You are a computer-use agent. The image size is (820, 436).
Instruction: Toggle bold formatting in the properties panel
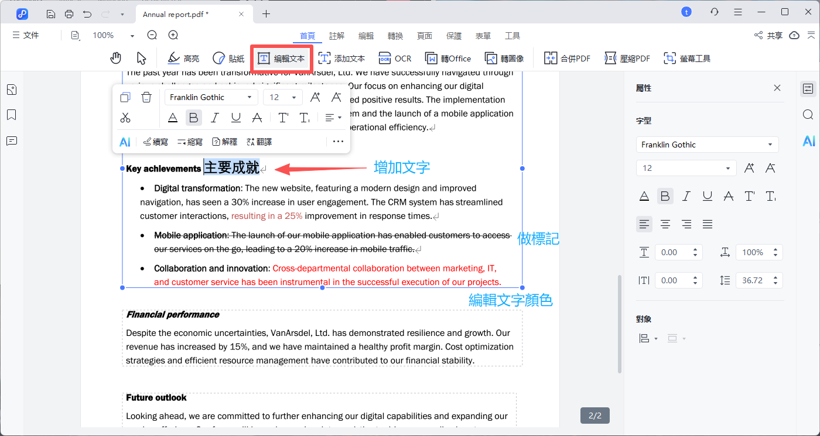(665, 195)
